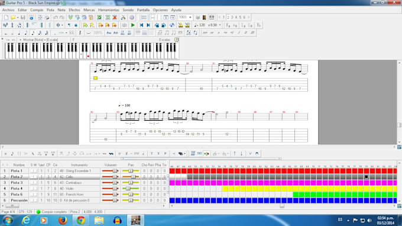Toggle Solo/Mute box for Pista 6
The height and width of the screenshot is (226, 402).
[x=34, y=195]
